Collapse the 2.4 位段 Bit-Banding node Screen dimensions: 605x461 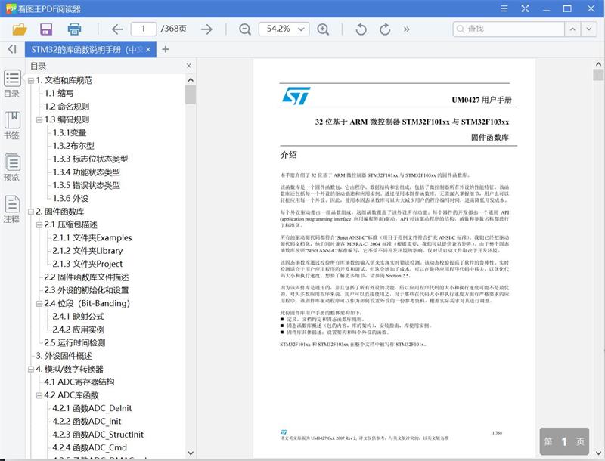pyautogui.click(x=39, y=304)
